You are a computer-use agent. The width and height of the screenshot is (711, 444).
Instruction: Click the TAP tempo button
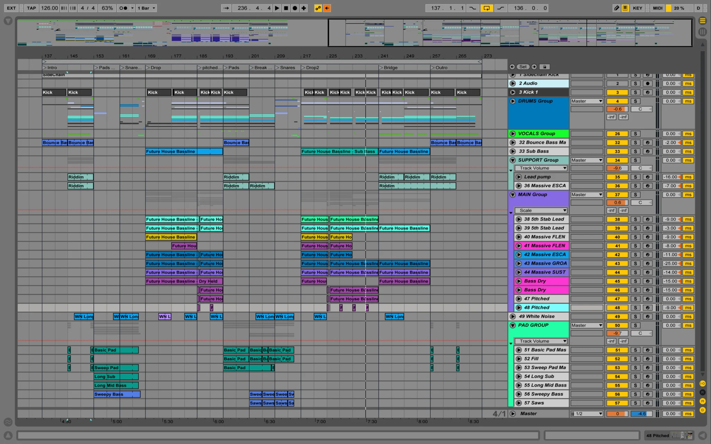pyautogui.click(x=32, y=8)
